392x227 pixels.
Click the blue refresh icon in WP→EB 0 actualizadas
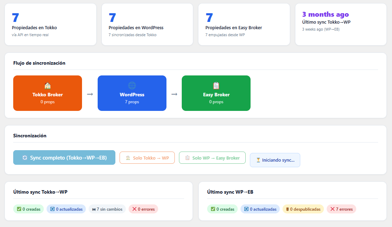pyautogui.click(x=246, y=209)
